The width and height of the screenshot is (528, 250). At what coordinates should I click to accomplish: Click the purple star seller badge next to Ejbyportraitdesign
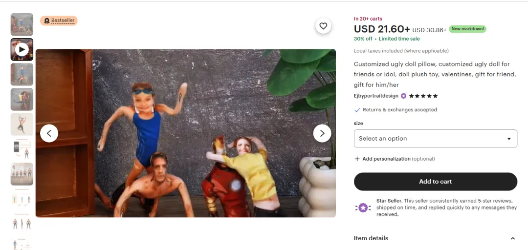[403, 96]
